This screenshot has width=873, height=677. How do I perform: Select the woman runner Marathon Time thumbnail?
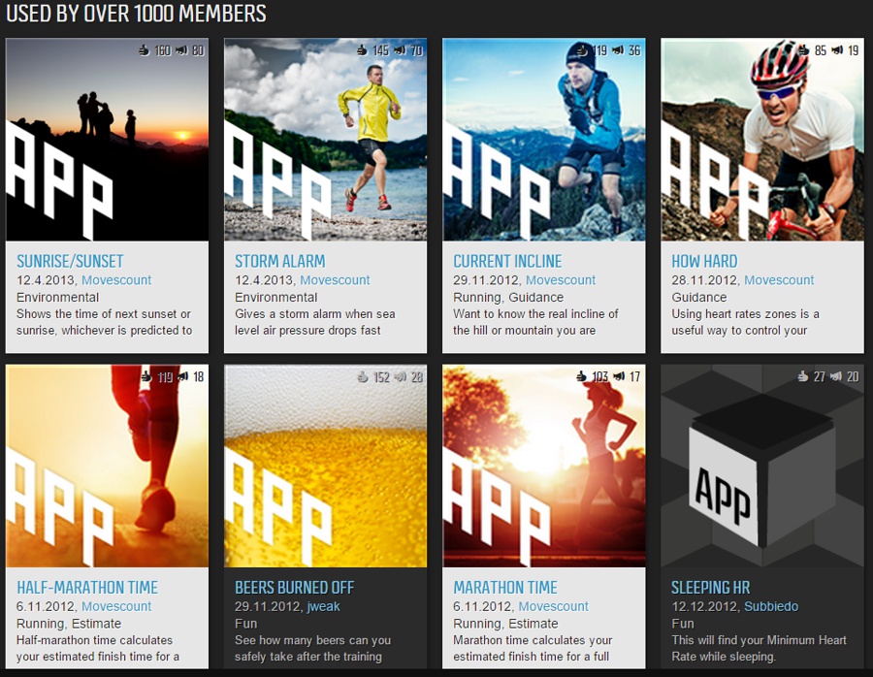click(544, 466)
